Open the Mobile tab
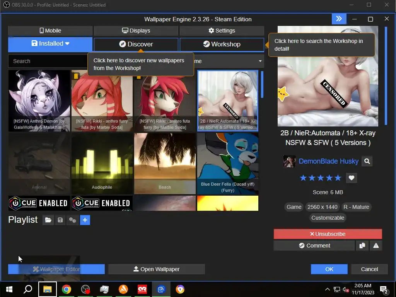 point(50,31)
